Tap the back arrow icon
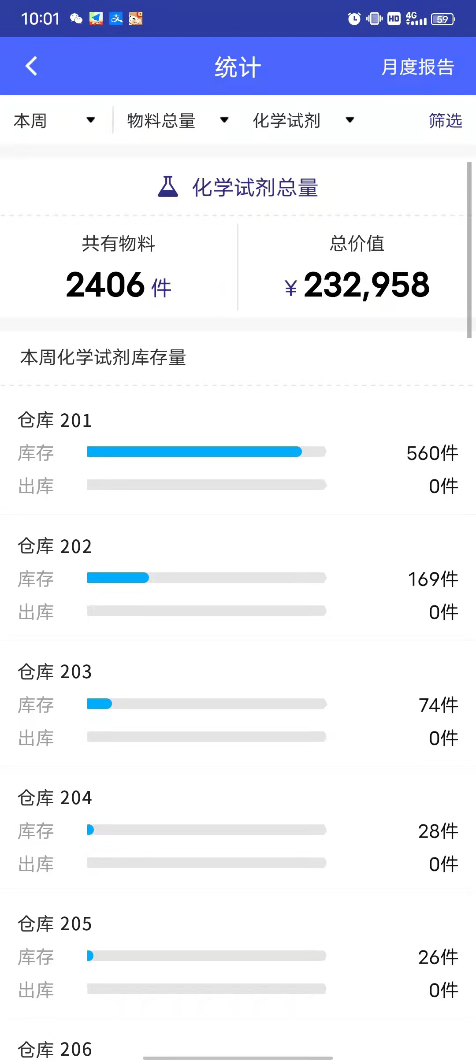 click(31, 67)
